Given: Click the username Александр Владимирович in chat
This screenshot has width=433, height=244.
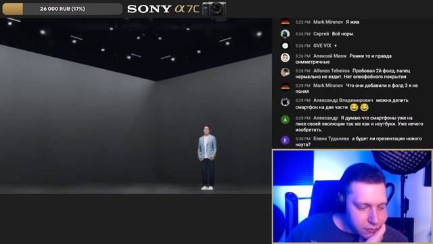Looking at the screenshot, I should tap(343, 100).
